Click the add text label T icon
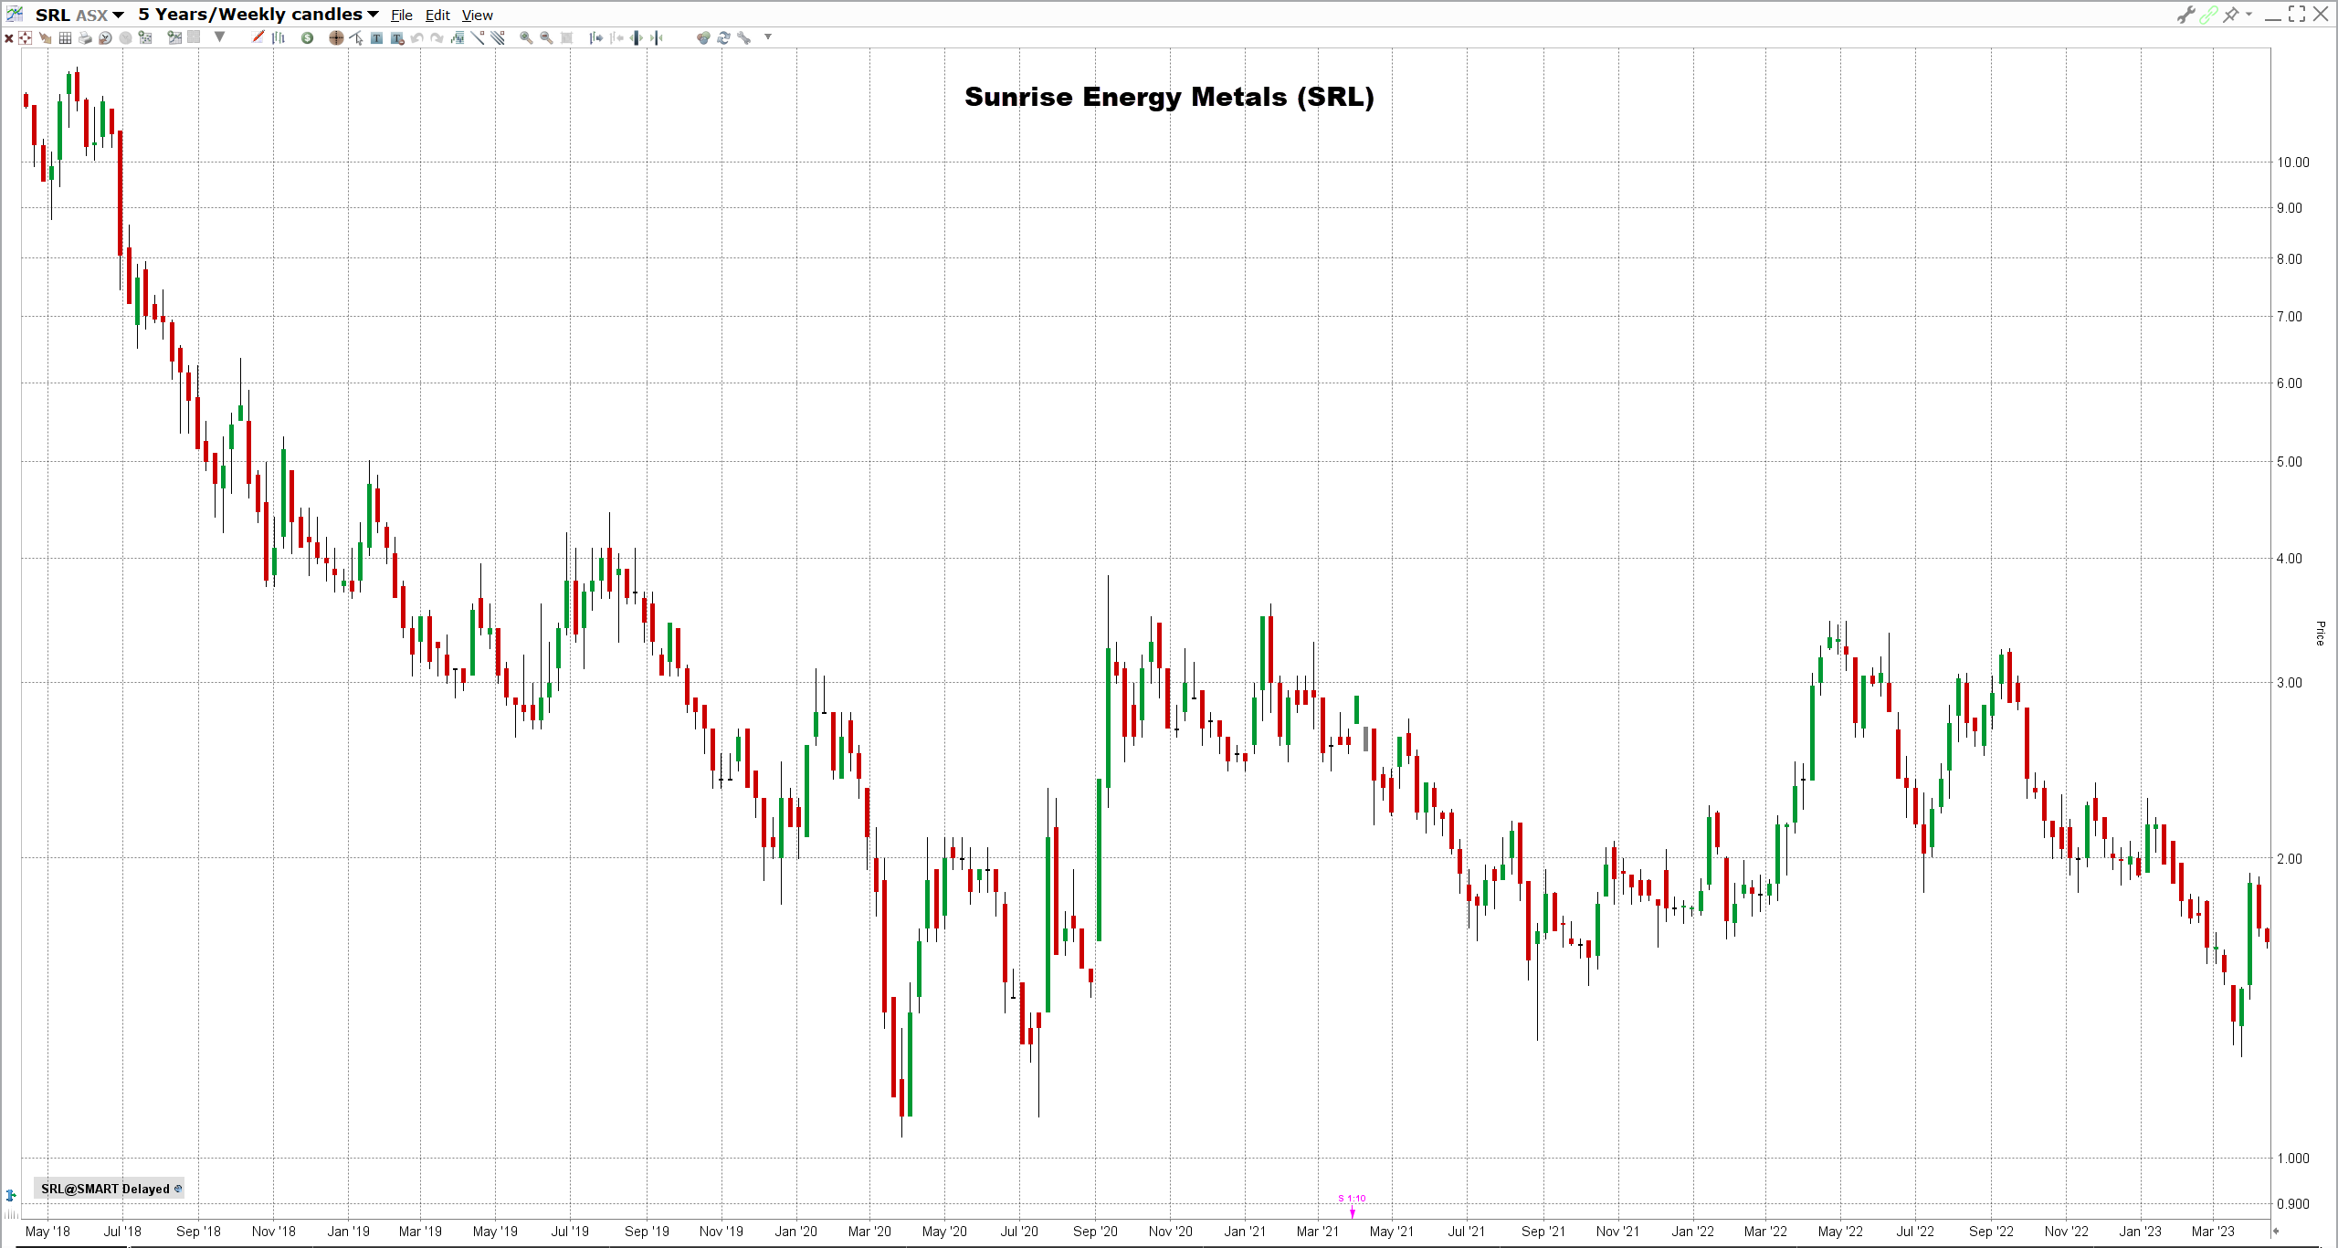 pos(376,37)
